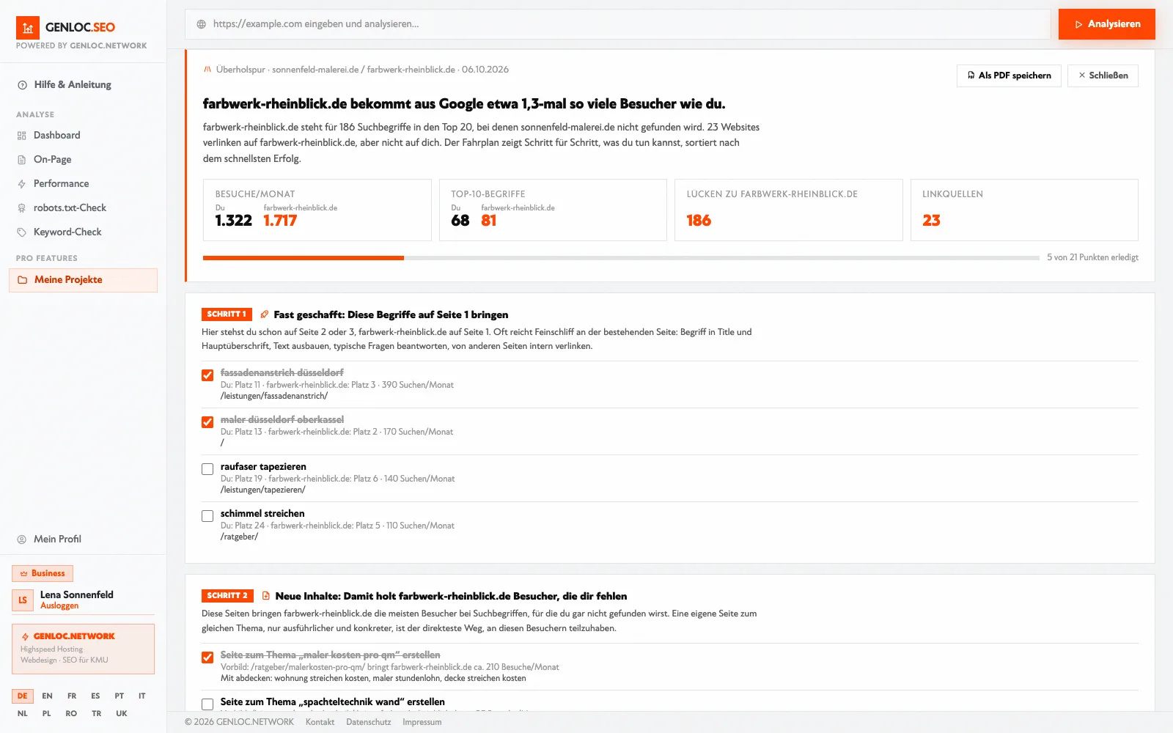This screenshot has width=1173, height=733.
Task: Click the GENLOC.SEO logo icon
Action: (x=28, y=28)
